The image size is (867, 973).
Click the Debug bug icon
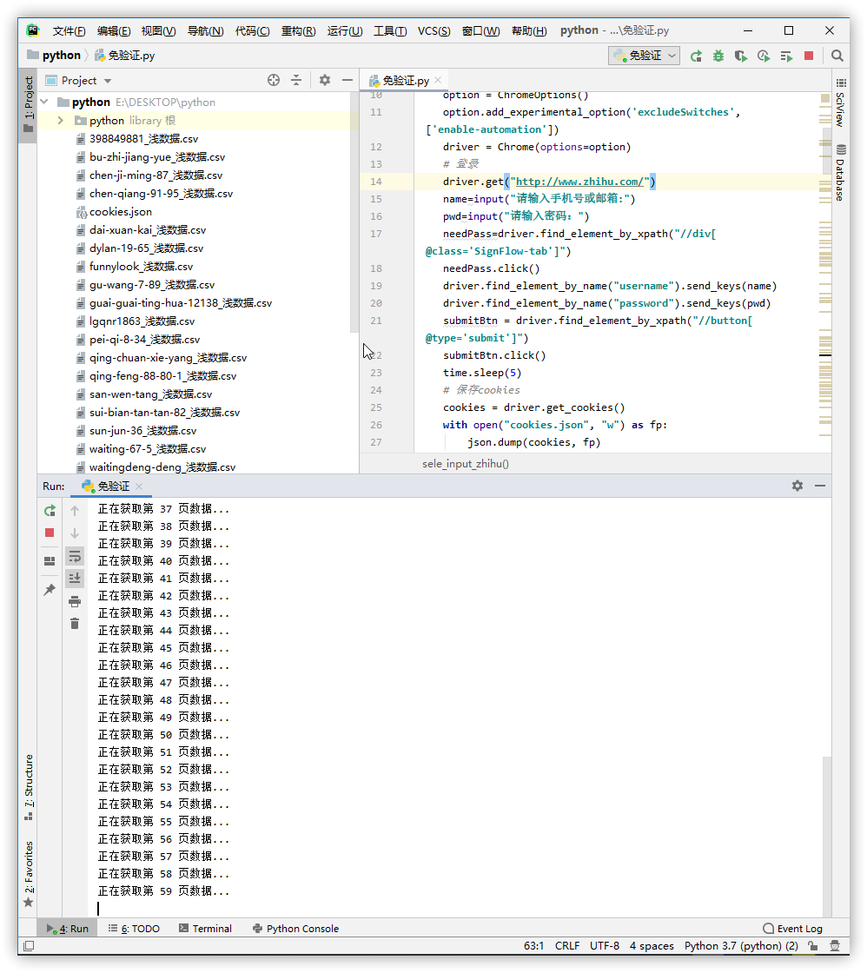718,56
